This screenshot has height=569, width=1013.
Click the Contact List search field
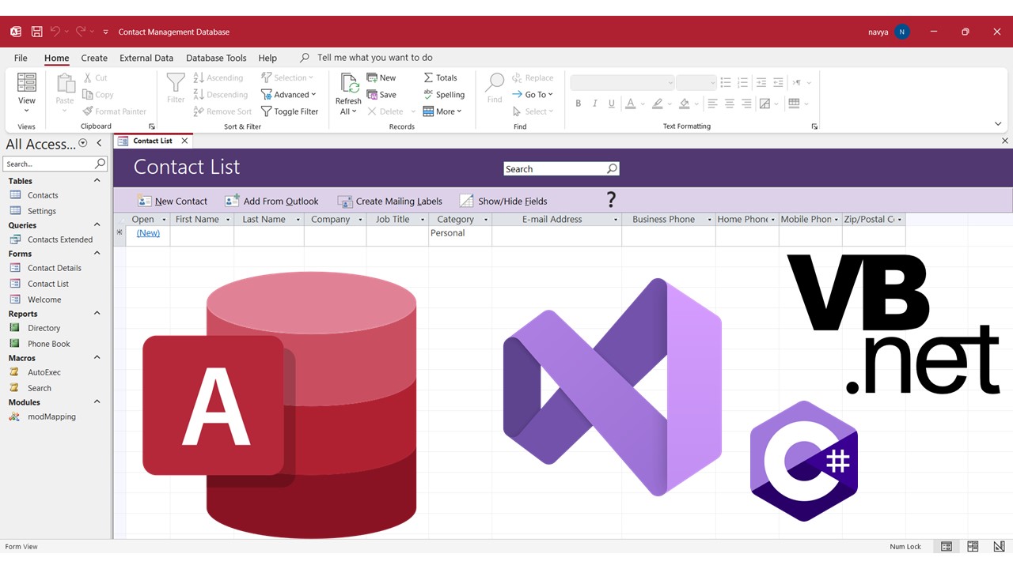coord(554,169)
